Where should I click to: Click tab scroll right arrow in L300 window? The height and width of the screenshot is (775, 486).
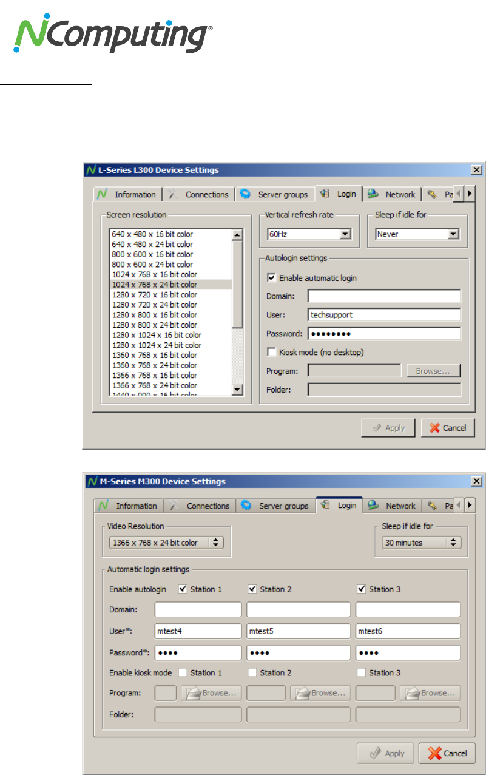coord(470,194)
